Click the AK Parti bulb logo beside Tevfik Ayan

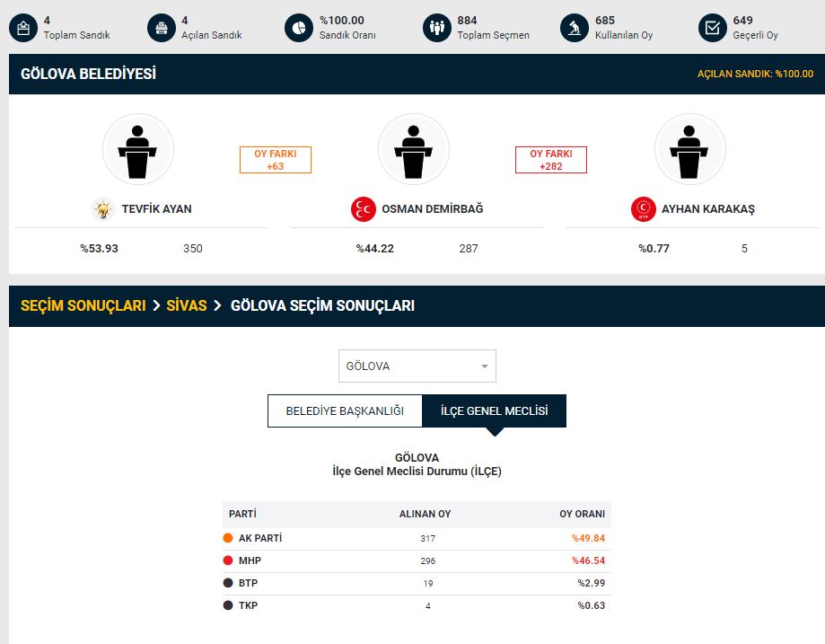(103, 209)
